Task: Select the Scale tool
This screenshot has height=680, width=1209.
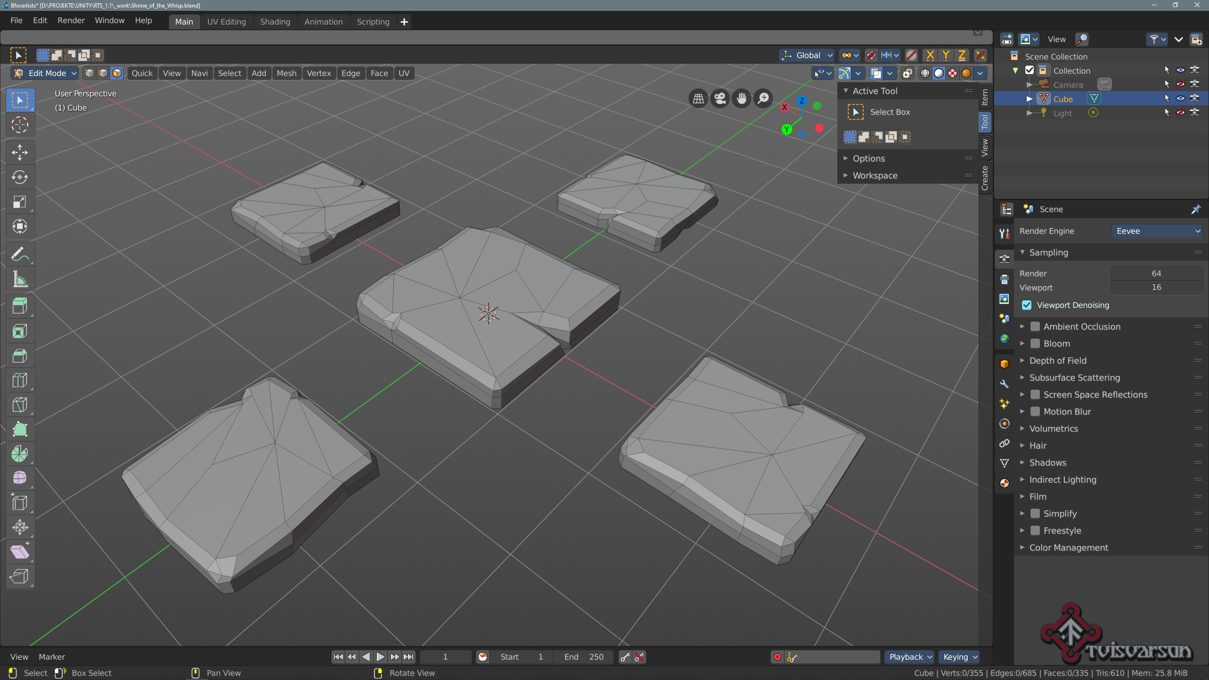Action: [x=20, y=202]
